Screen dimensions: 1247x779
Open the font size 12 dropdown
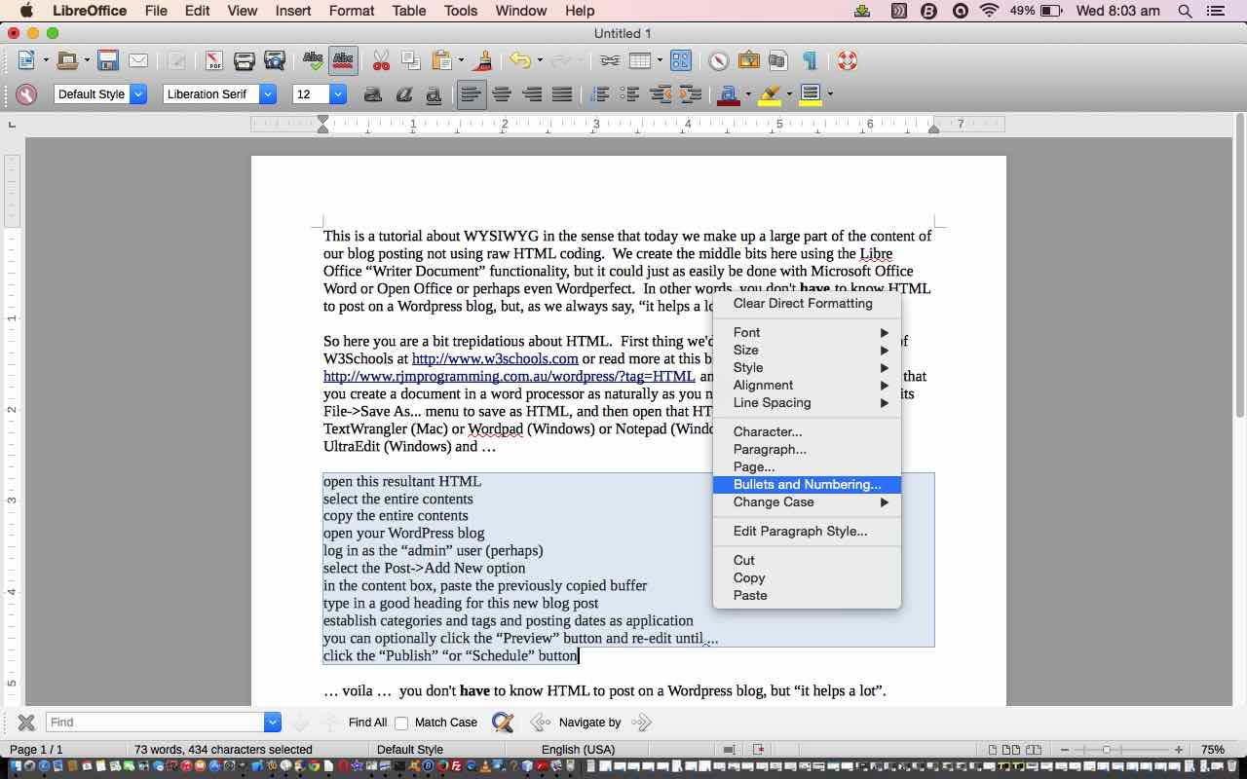[x=338, y=94]
